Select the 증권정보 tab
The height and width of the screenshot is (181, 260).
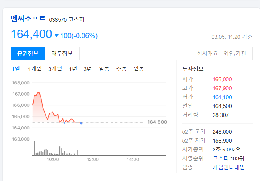click(x=28, y=54)
